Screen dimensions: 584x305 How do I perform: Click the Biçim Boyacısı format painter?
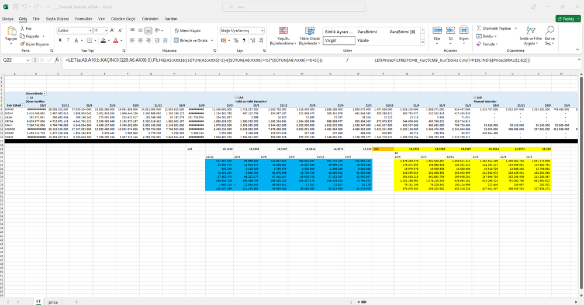[34, 44]
